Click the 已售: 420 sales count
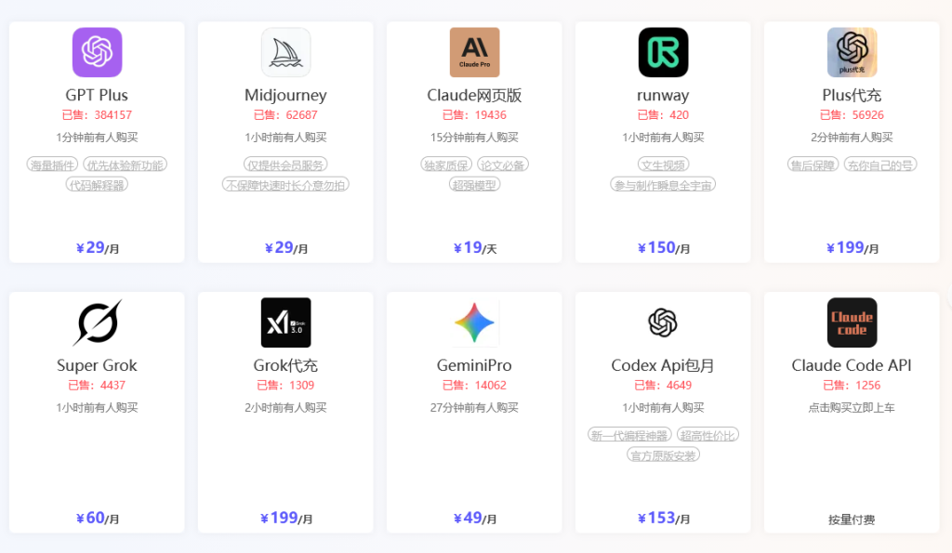The image size is (952, 553). [663, 114]
